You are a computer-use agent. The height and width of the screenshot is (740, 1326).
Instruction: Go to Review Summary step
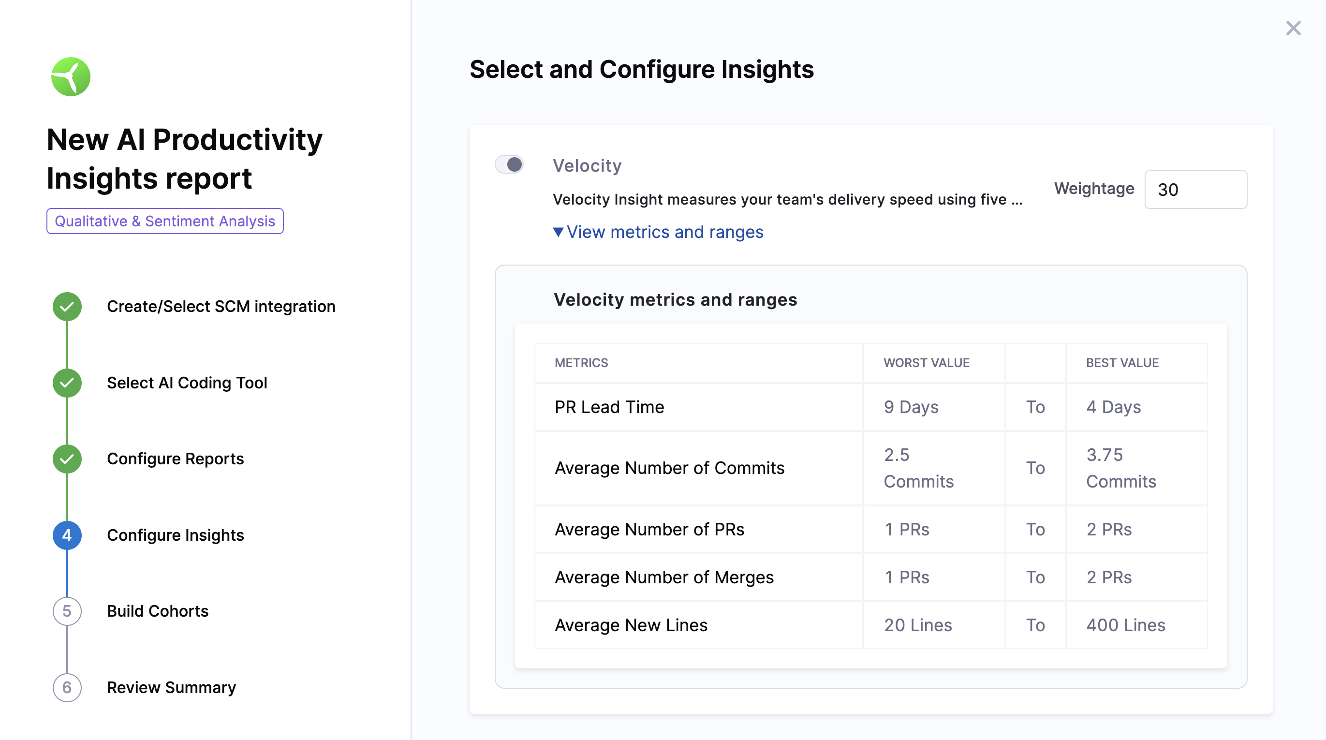[x=171, y=687]
